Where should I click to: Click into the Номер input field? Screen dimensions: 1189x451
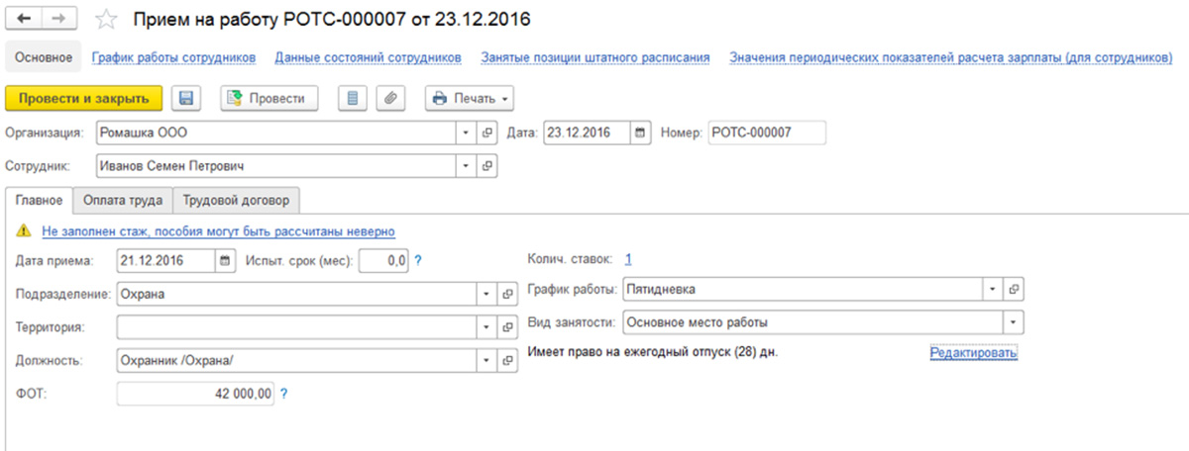pos(767,133)
